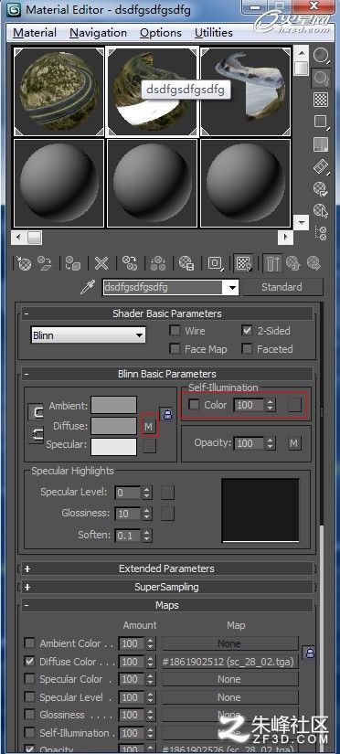
Task: Click Put Material to Scene icon
Action: (45, 263)
